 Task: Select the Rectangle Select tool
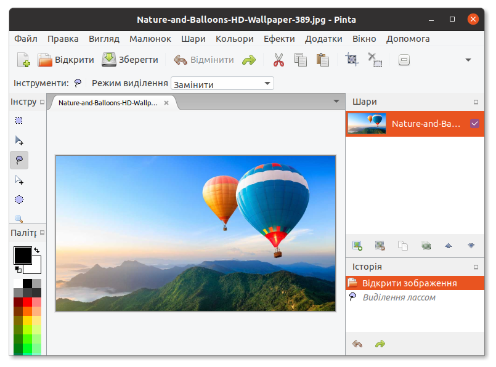[x=19, y=121]
